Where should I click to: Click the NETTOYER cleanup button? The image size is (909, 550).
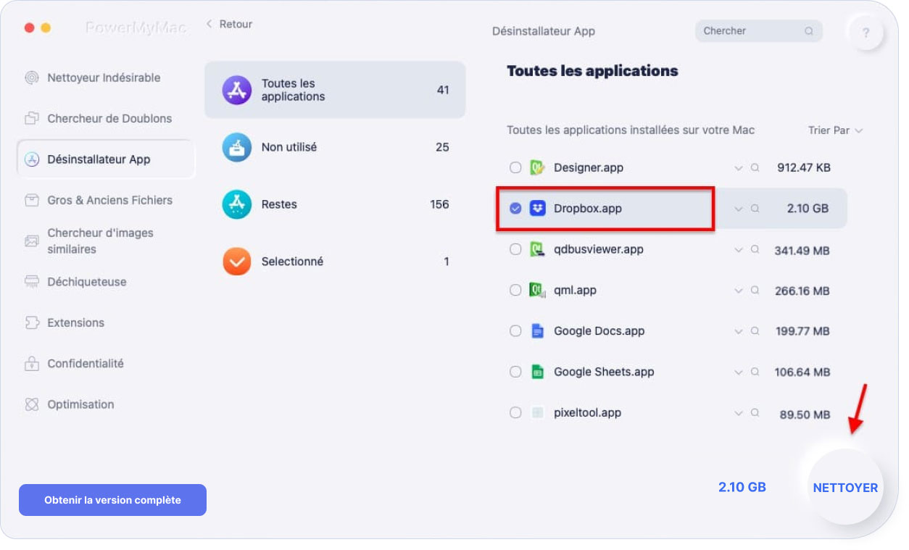pos(844,487)
